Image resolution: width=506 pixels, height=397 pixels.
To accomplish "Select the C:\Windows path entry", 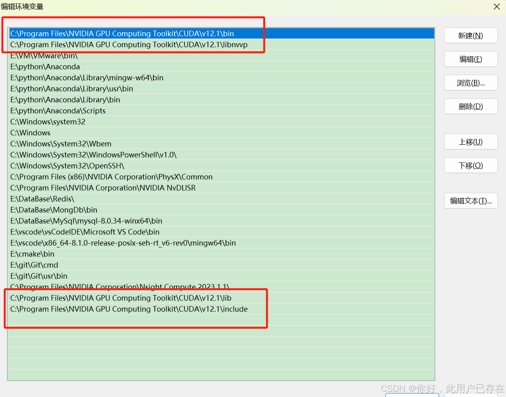I will 221,133.
